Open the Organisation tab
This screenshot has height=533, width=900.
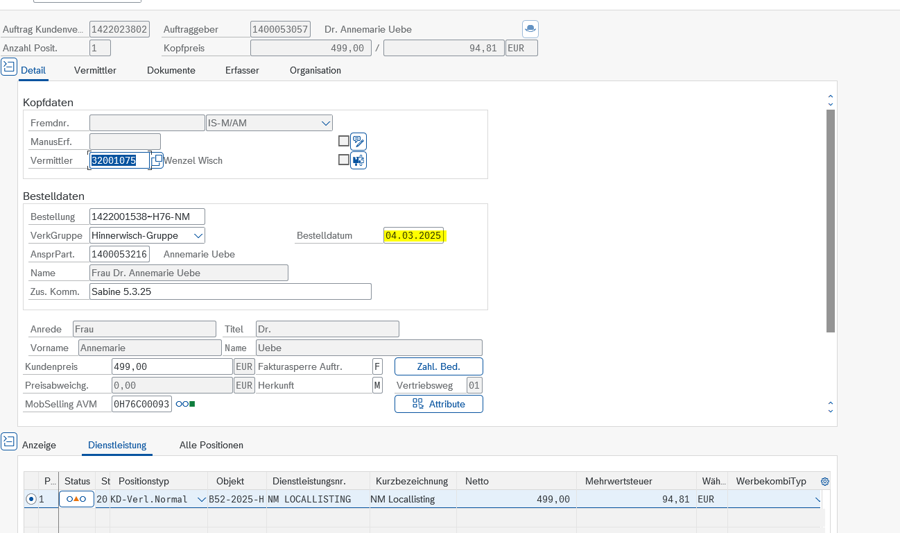(315, 70)
